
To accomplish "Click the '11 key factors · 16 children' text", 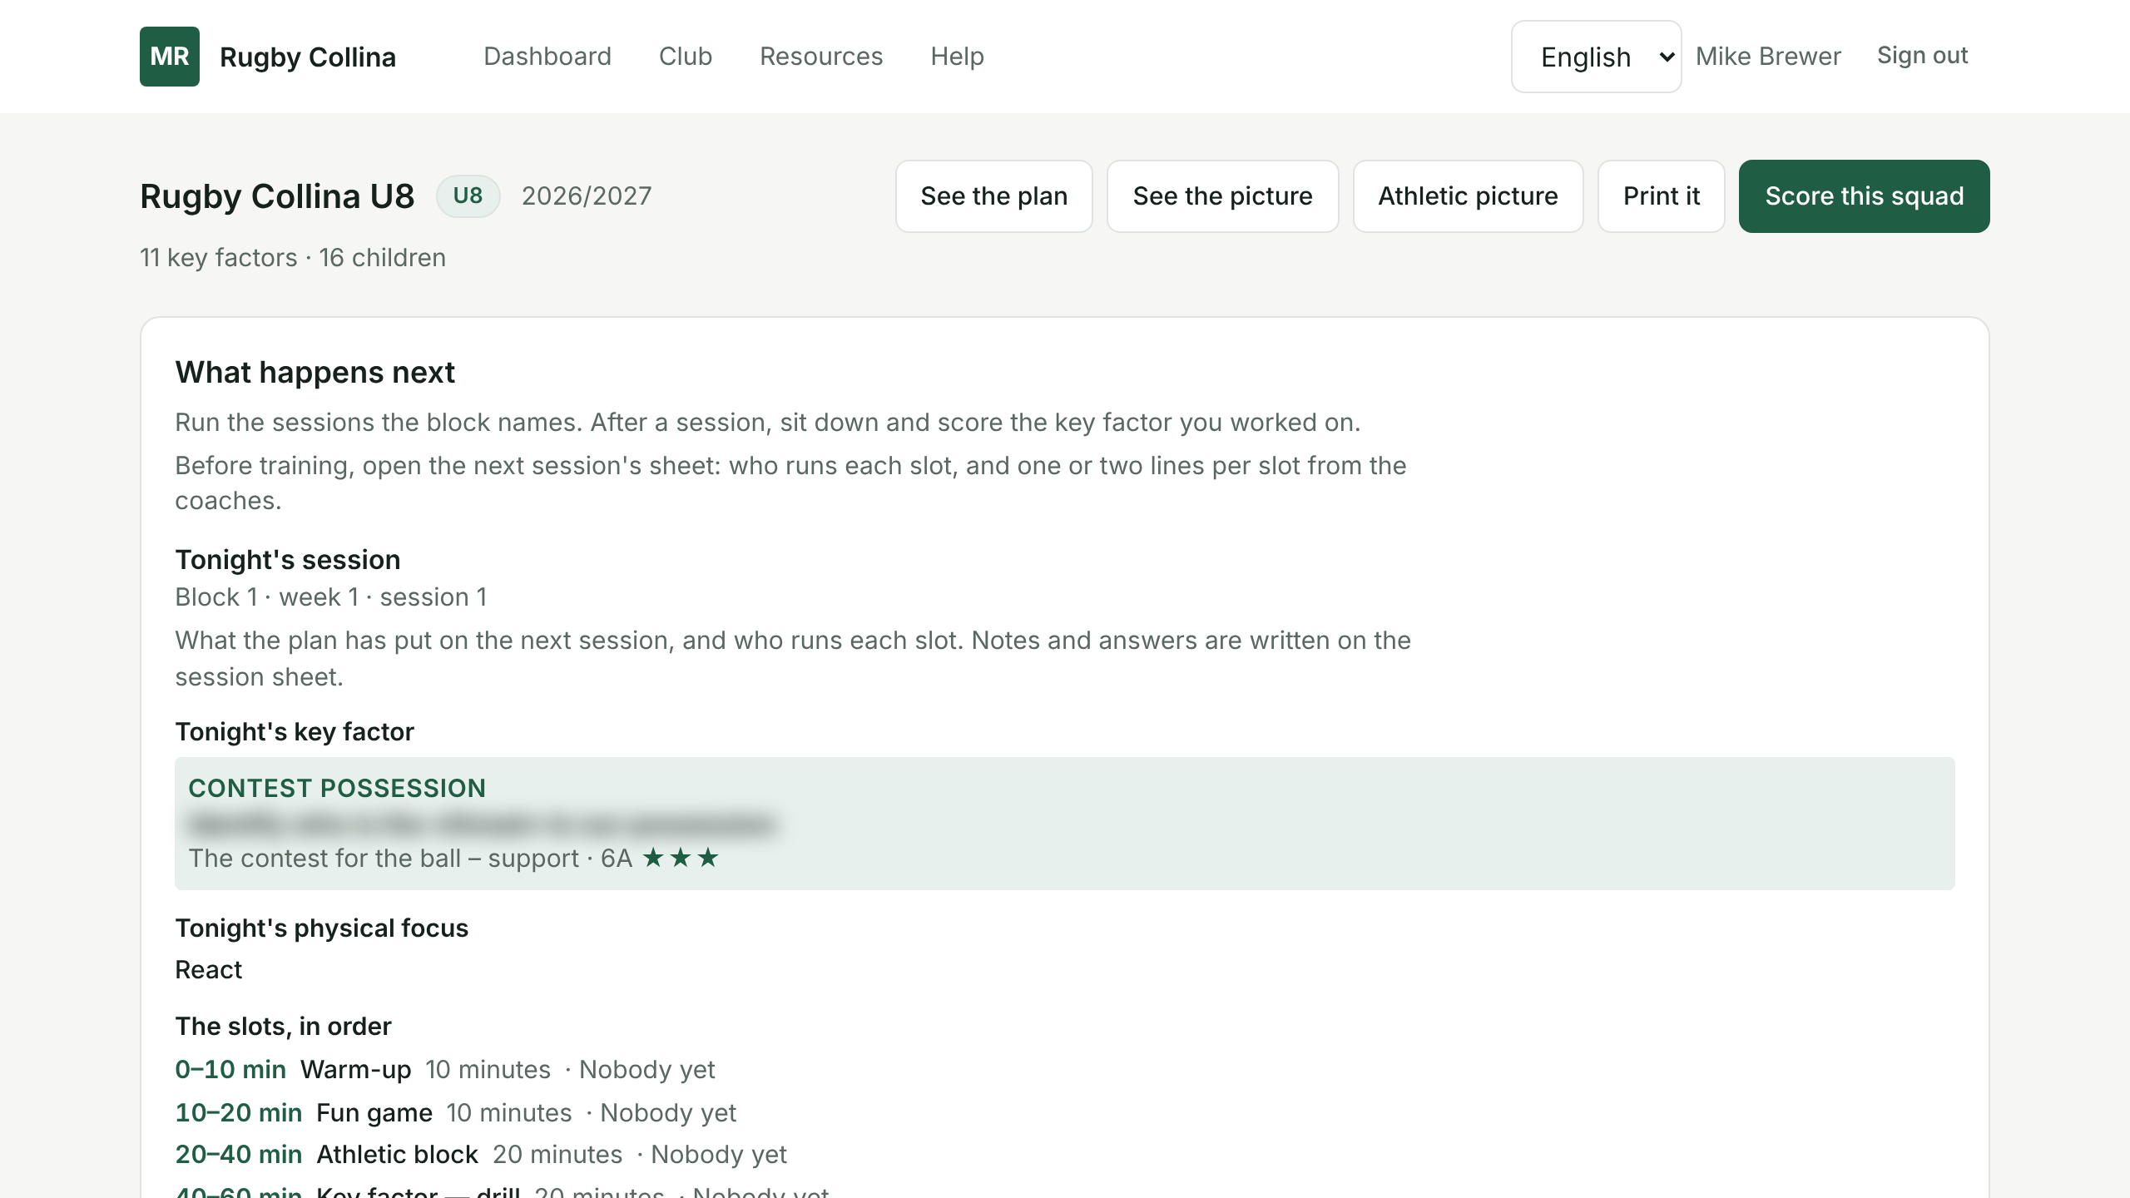I will tap(293, 258).
